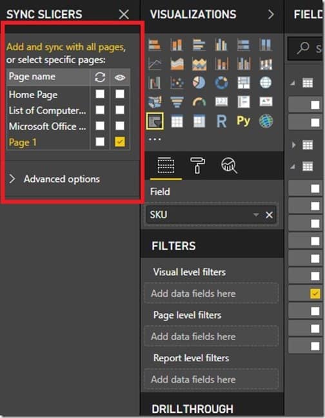Pick the ribbon chart visual
Screen dimensions: 325x418
[x=266, y=64]
